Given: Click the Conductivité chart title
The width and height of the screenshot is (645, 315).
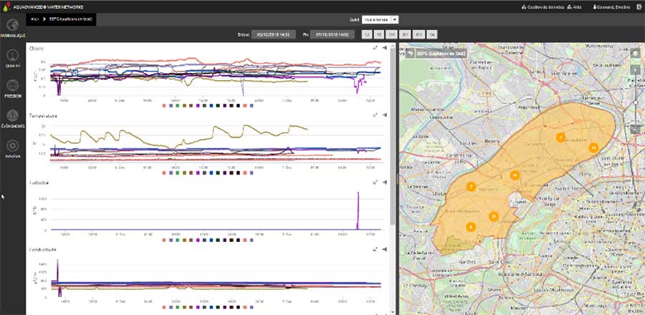Looking at the screenshot, I should point(43,250).
